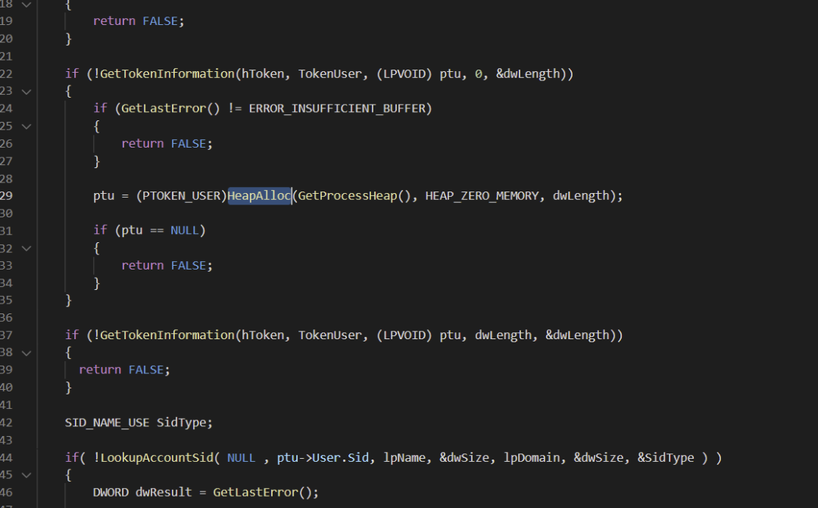This screenshot has width=818, height=508.
Task: Click LookupAccountSid function name
Action: coord(157,457)
